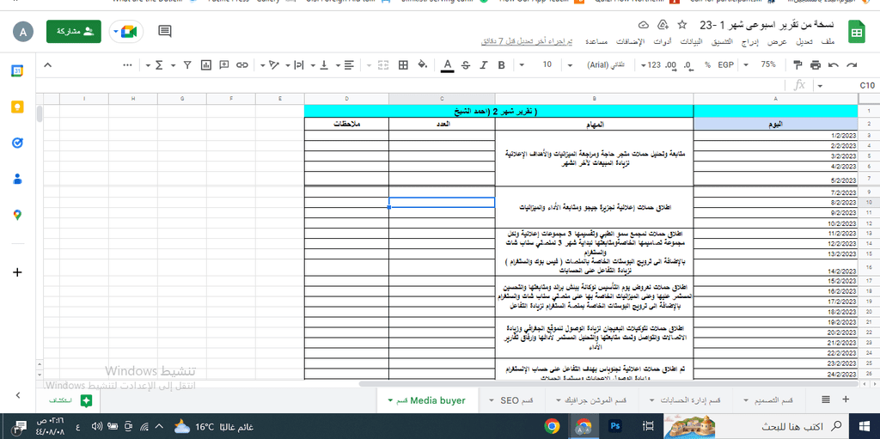Increase decimal places
880x439 pixels.
(670, 65)
